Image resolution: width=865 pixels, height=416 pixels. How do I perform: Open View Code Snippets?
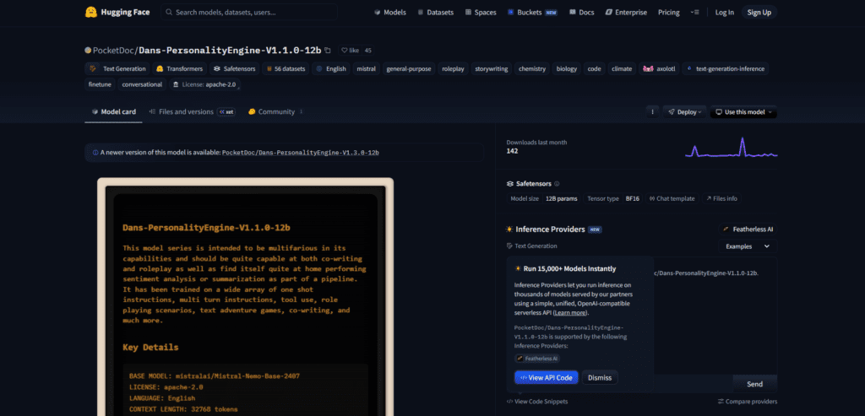click(x=536, y=402)
